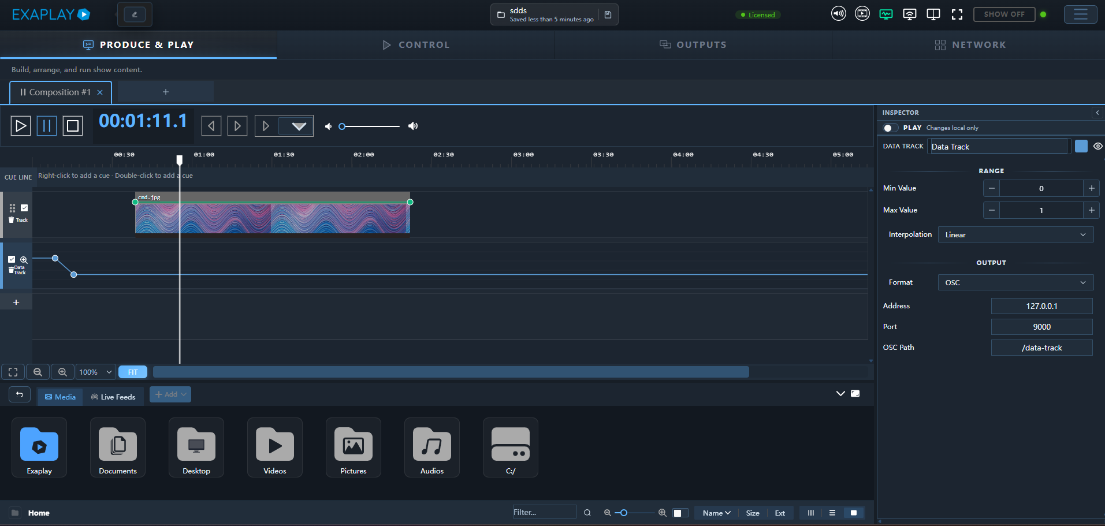Open the Documents folder
The width and height of the screenshot is (1105, 526).
pos(118,447)
